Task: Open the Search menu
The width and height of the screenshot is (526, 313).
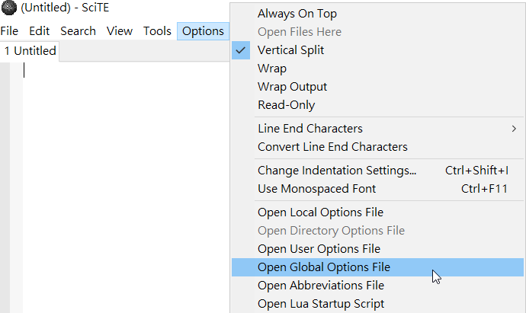Action: (78, 31)
